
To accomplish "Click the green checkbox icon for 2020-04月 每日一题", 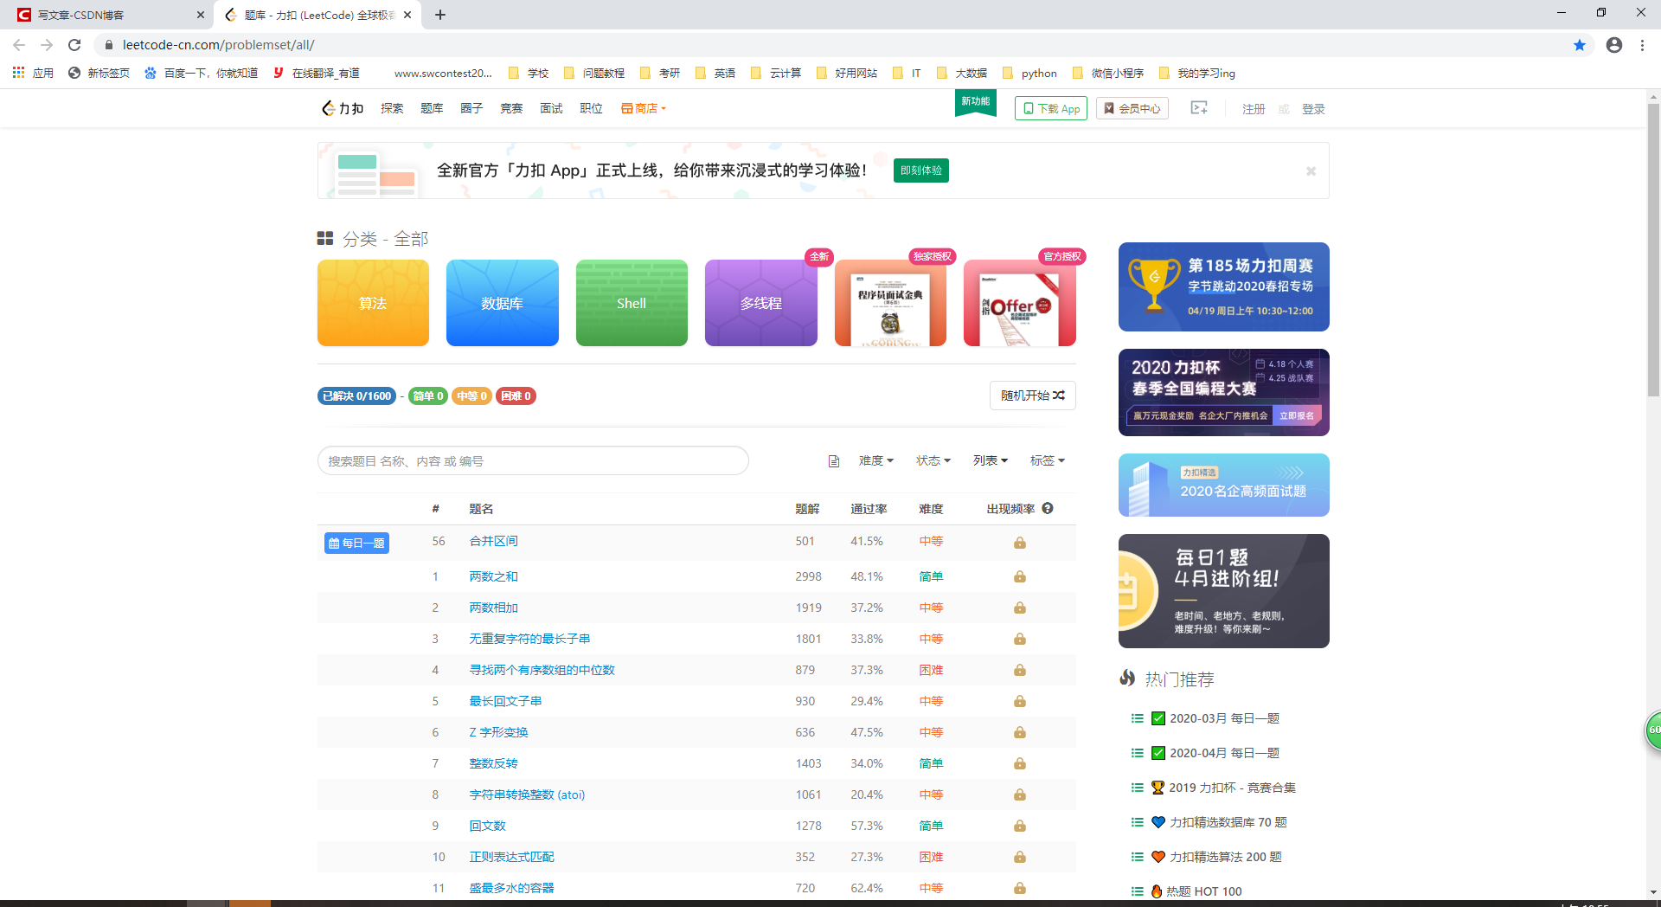I will pos(1158,753).
